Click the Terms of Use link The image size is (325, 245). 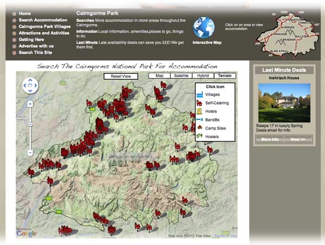coord(225,236)
